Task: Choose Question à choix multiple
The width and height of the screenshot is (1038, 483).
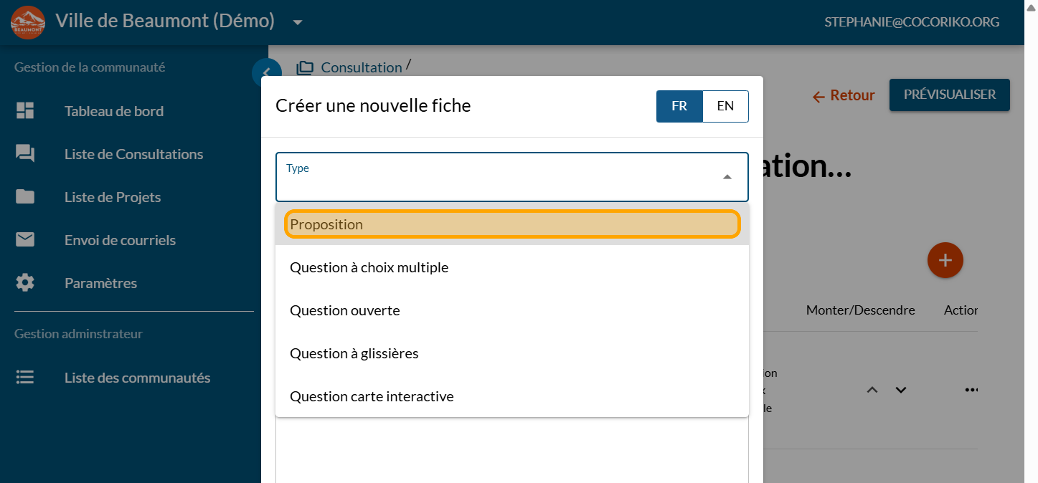Action: click(x=512, y=267)
